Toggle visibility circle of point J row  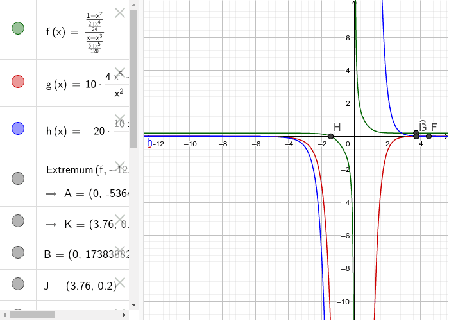(18, 284)
